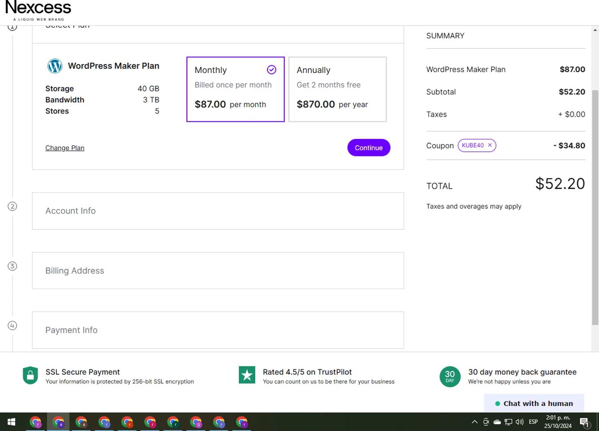
Task: Click the step 3 circle indicator
Action: [x=12, y=266]
